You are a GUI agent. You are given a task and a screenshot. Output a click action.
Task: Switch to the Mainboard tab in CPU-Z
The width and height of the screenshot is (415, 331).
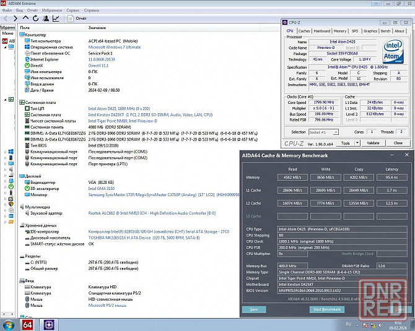[321, 31]
